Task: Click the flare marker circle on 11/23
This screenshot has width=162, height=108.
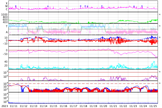Action: pyautogui.click(x=134, y=6)
